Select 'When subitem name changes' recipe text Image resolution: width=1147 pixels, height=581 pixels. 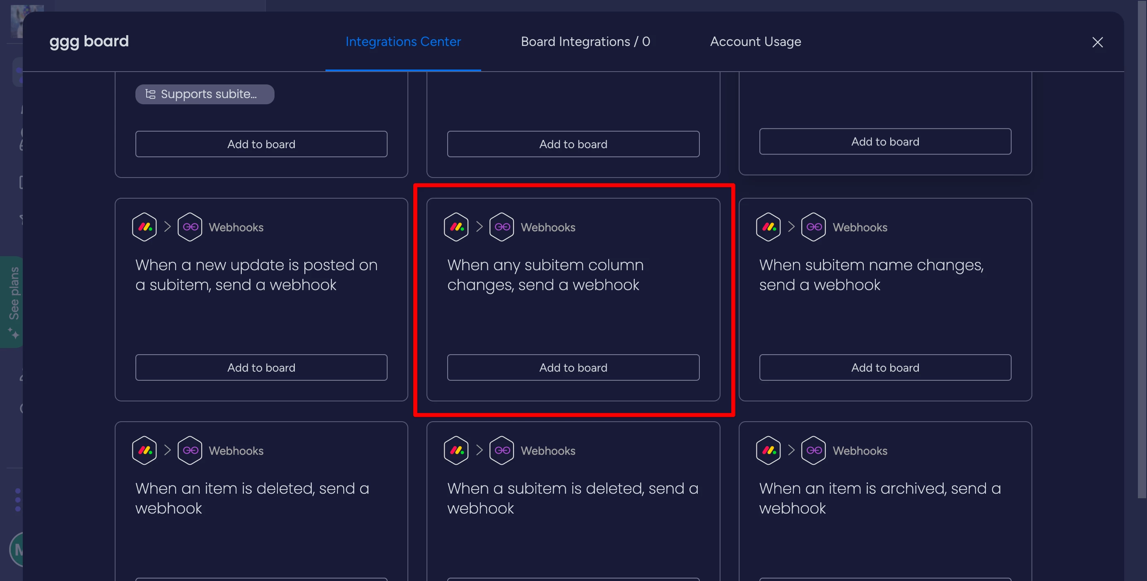[871, 275]
